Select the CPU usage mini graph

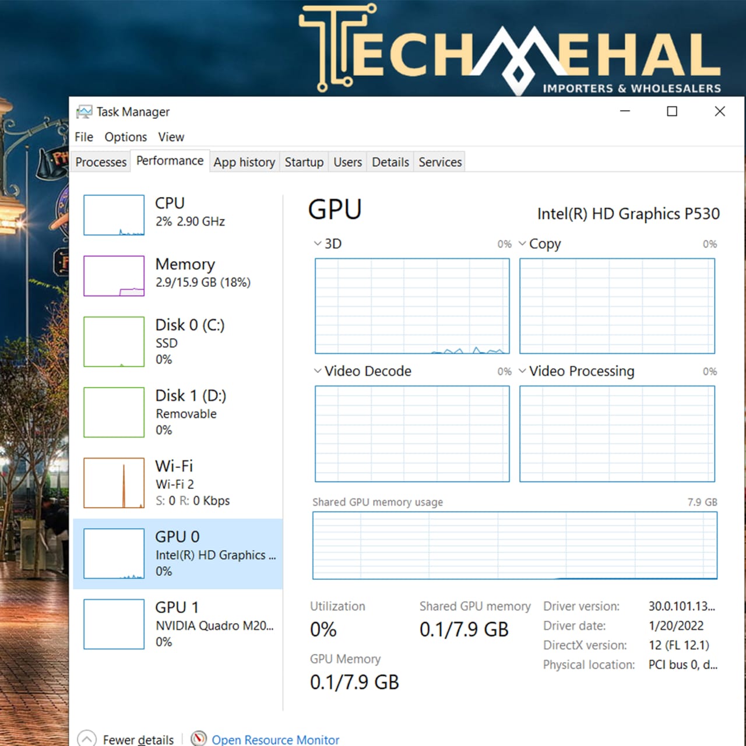click(114, 215)
